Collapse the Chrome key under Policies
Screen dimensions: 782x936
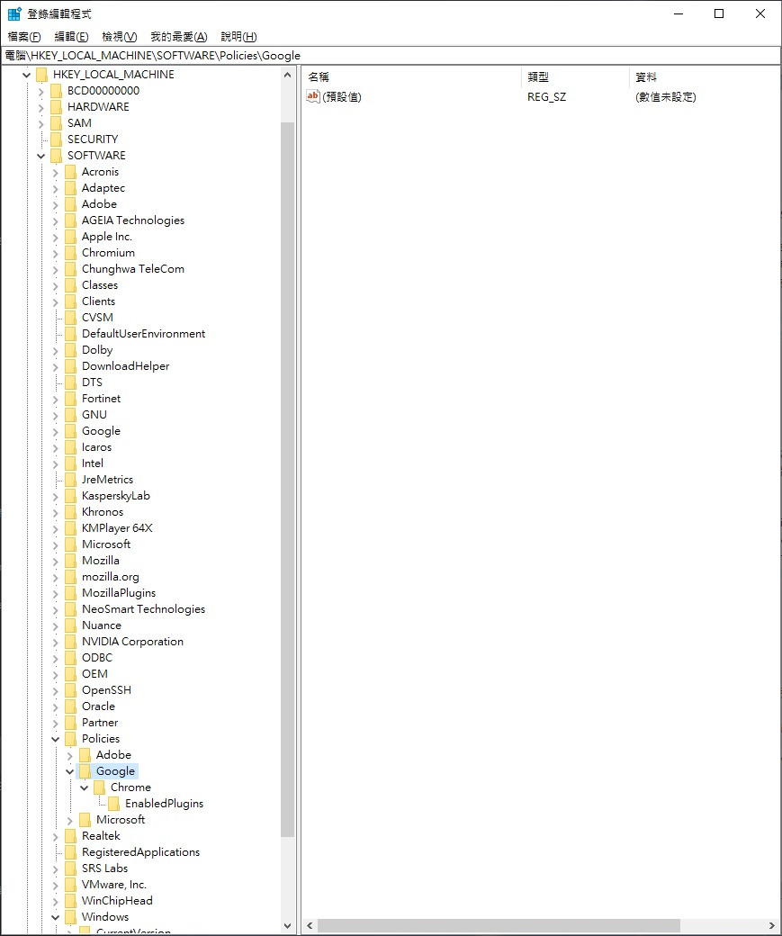[x=84, y=788]
